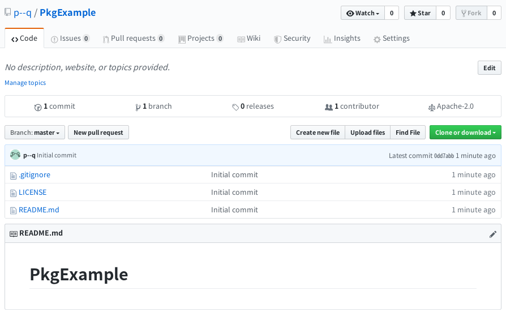Click Upload files button

pyautogui.click(x=367, y=133)
